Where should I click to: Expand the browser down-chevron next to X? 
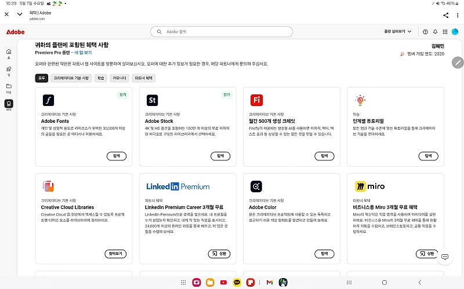pos(20,14)
